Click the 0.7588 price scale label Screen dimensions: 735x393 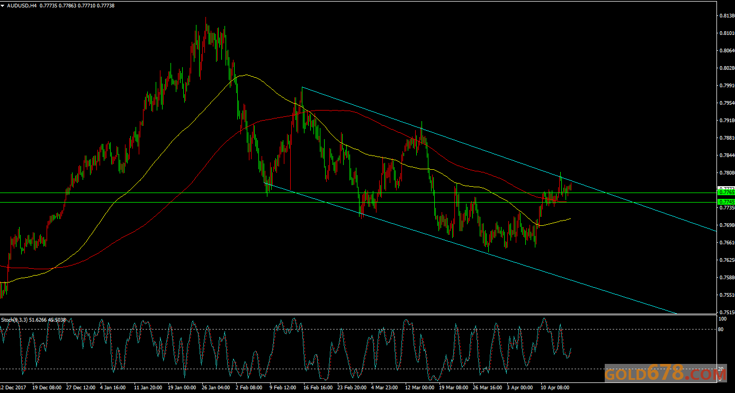point(727,278)
